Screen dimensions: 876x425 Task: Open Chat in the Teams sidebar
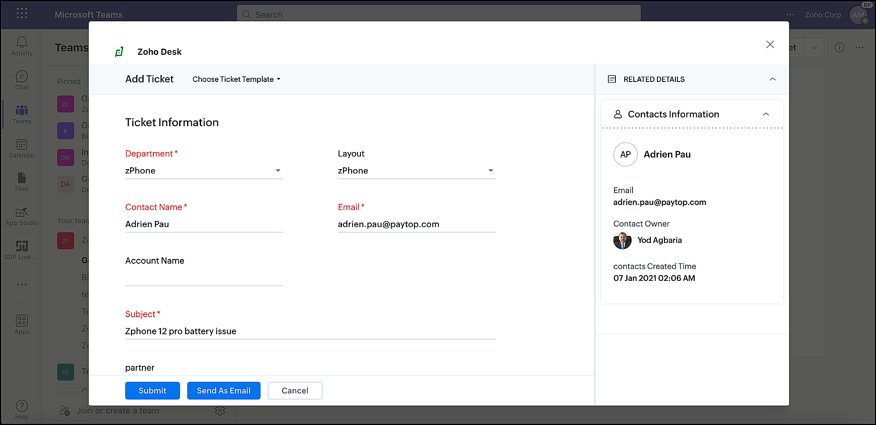(x=22, y=80)
